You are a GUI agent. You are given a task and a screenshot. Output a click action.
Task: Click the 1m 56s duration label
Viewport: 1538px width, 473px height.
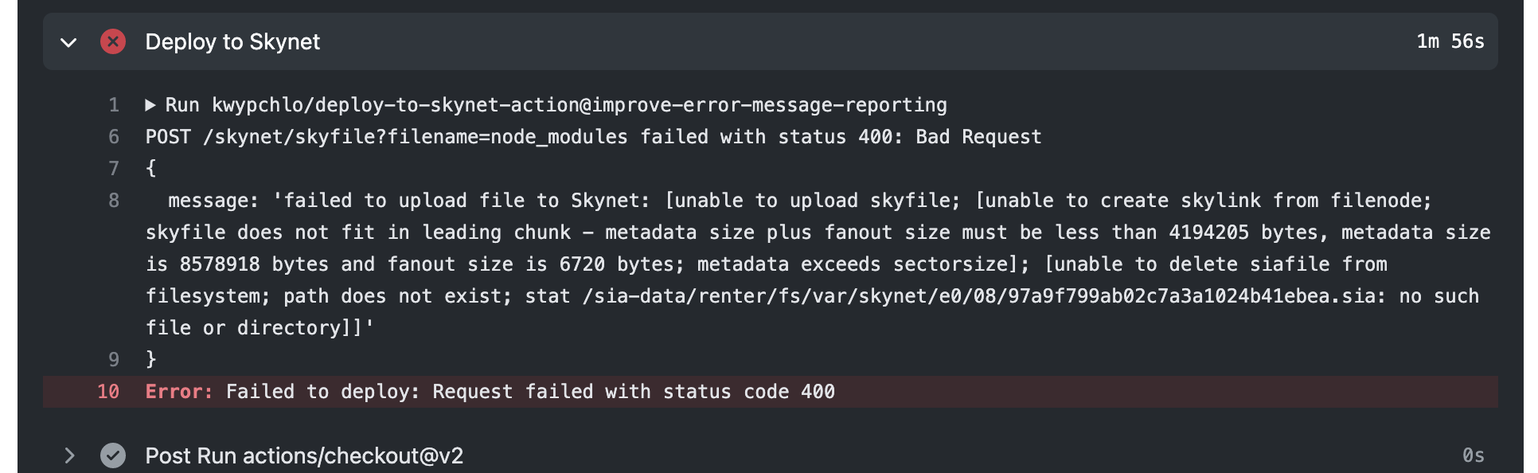(1450, 41)
